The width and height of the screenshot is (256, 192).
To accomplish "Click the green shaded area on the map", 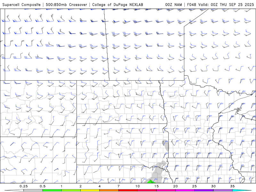I will coord(150,182).
